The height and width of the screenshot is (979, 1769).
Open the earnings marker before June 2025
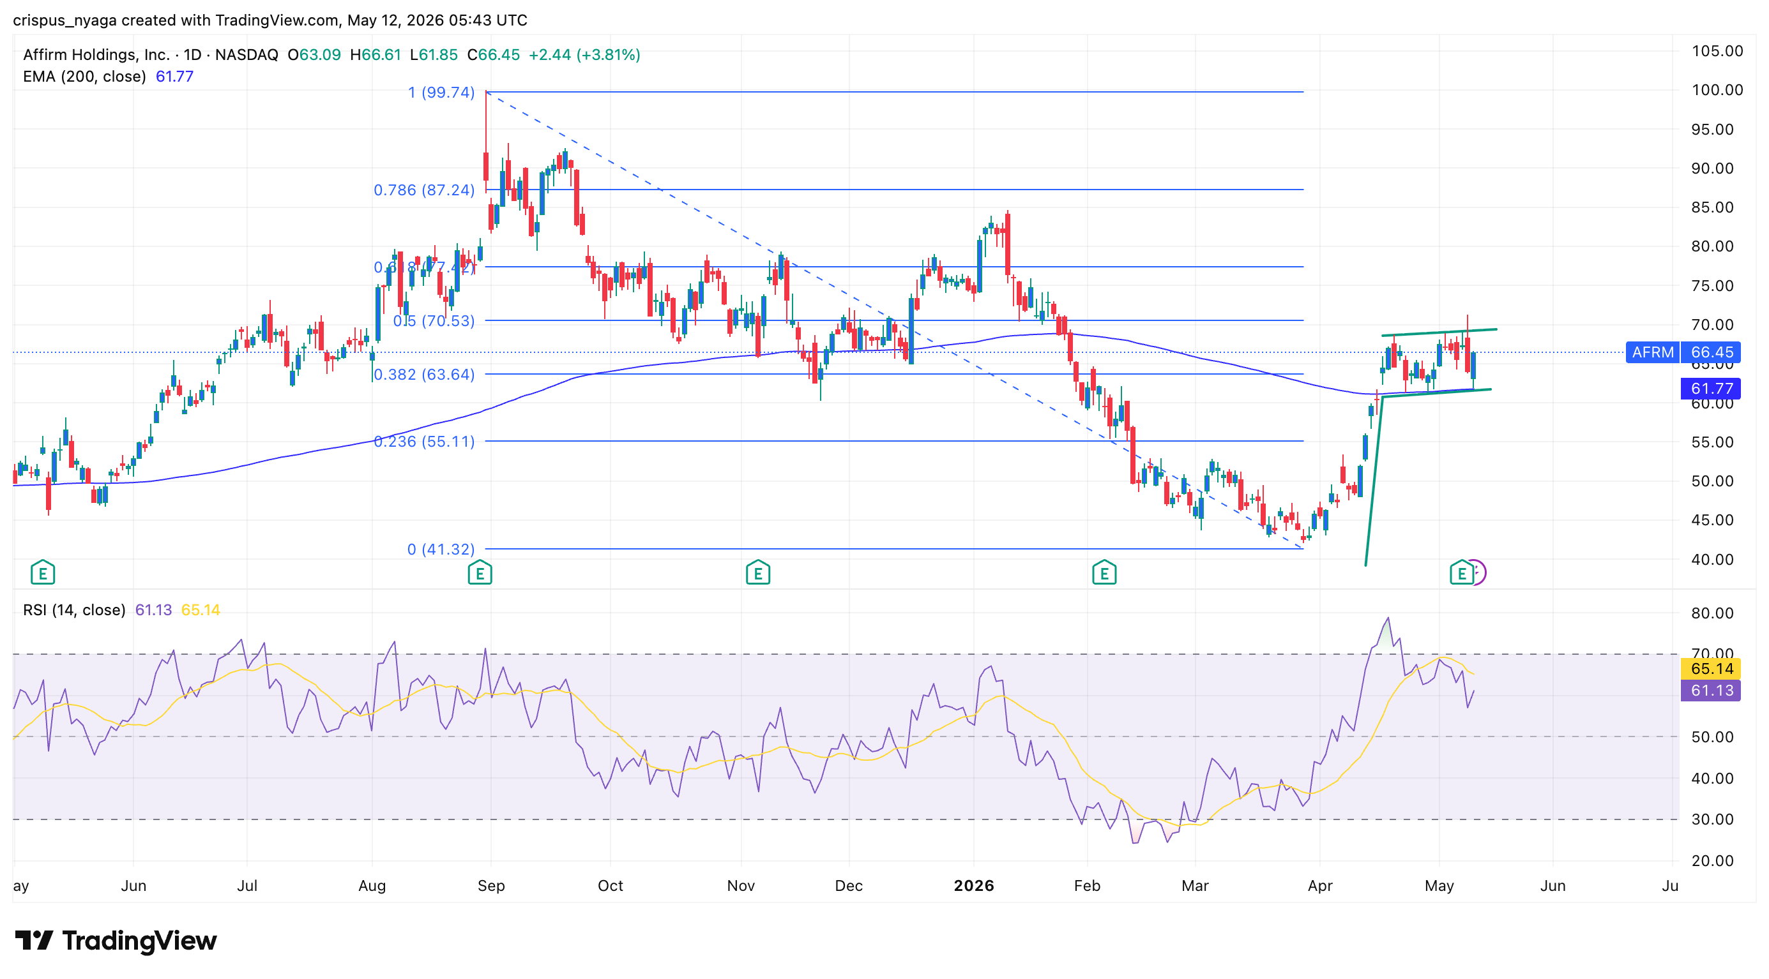pyautogui.click(x=43, y=572)
